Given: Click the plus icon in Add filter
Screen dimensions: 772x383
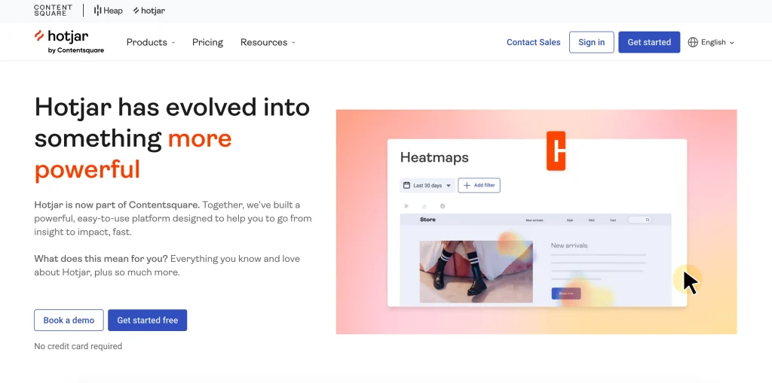Looking at the screenshot, I should [x=467, y=185].
